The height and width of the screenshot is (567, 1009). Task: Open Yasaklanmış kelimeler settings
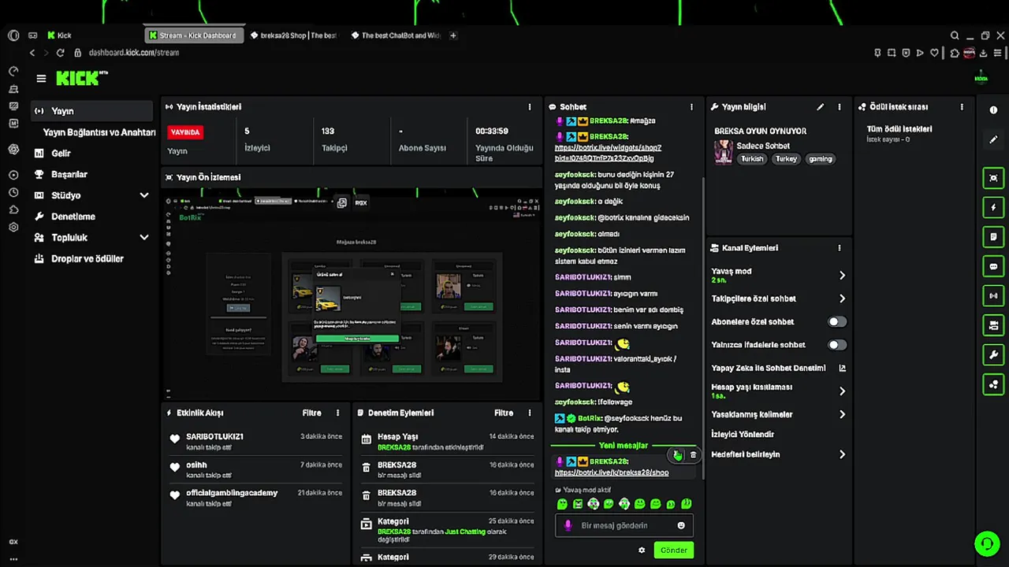coord(842,414)
